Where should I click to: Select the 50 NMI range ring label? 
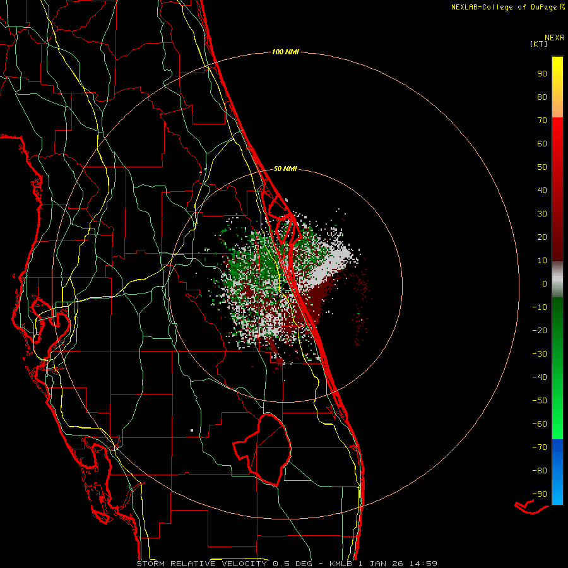point(285,169)
